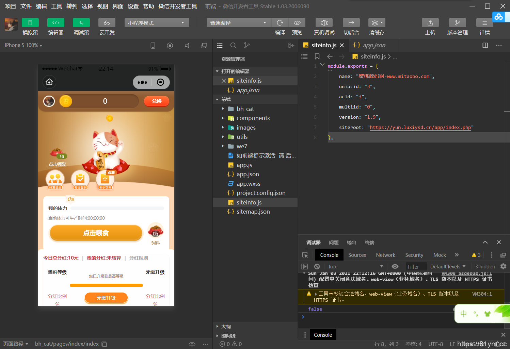This screenshot has height=349, width=510.
Task: Clear the console with the clear icon
Action: click(317, 266)
